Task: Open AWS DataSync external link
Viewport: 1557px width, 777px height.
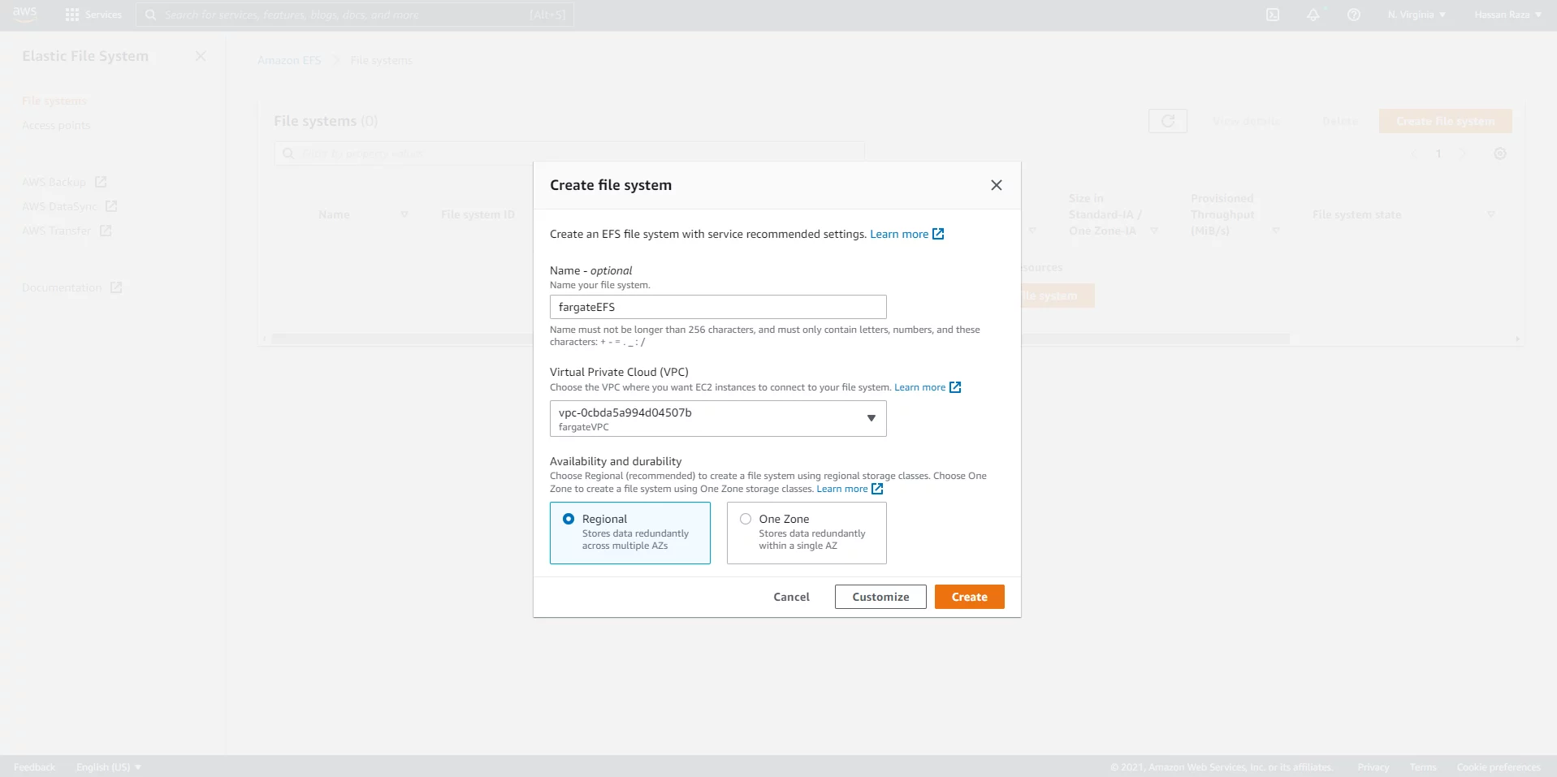Action: [x=70, y=206]
